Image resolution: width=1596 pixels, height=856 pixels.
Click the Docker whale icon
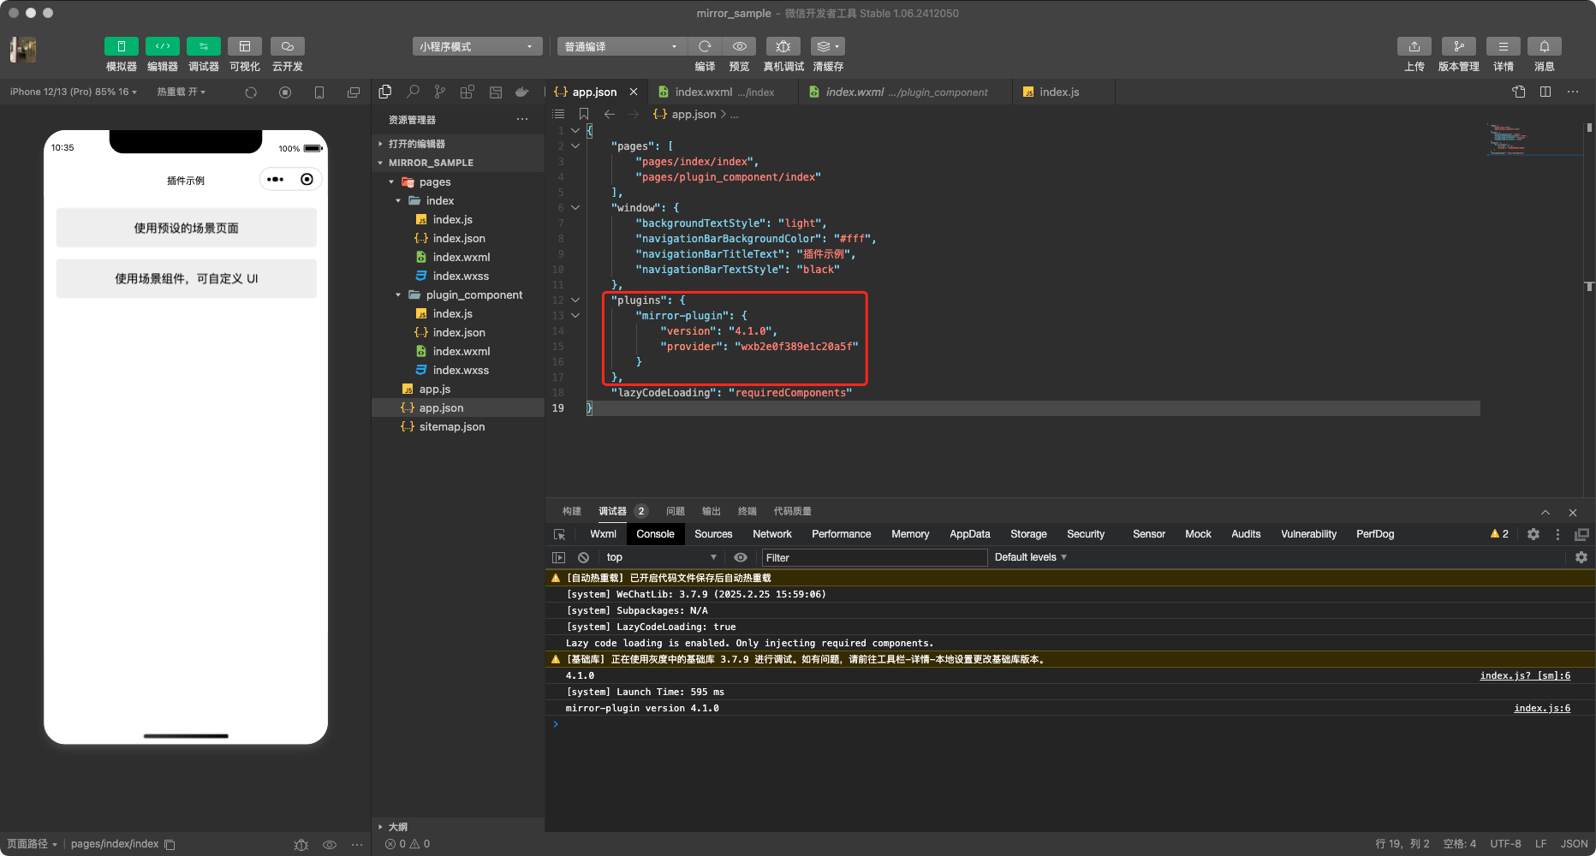[521, 92]
